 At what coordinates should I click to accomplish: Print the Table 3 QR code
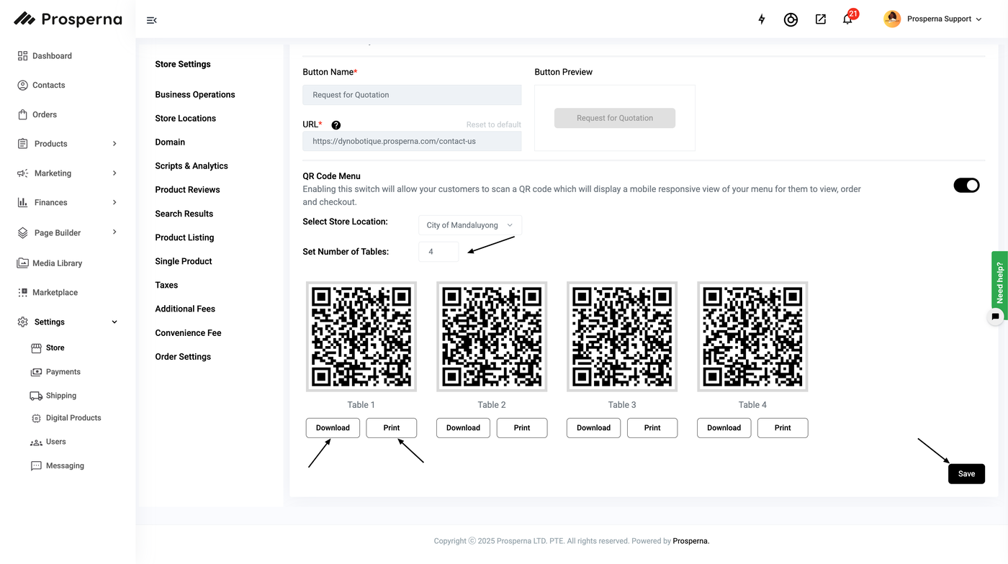652,428
